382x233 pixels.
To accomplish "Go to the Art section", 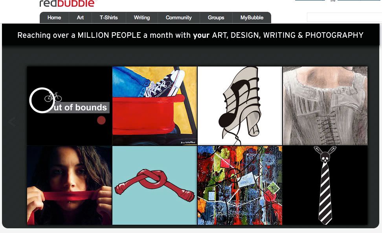I will (x=80, y=18).
